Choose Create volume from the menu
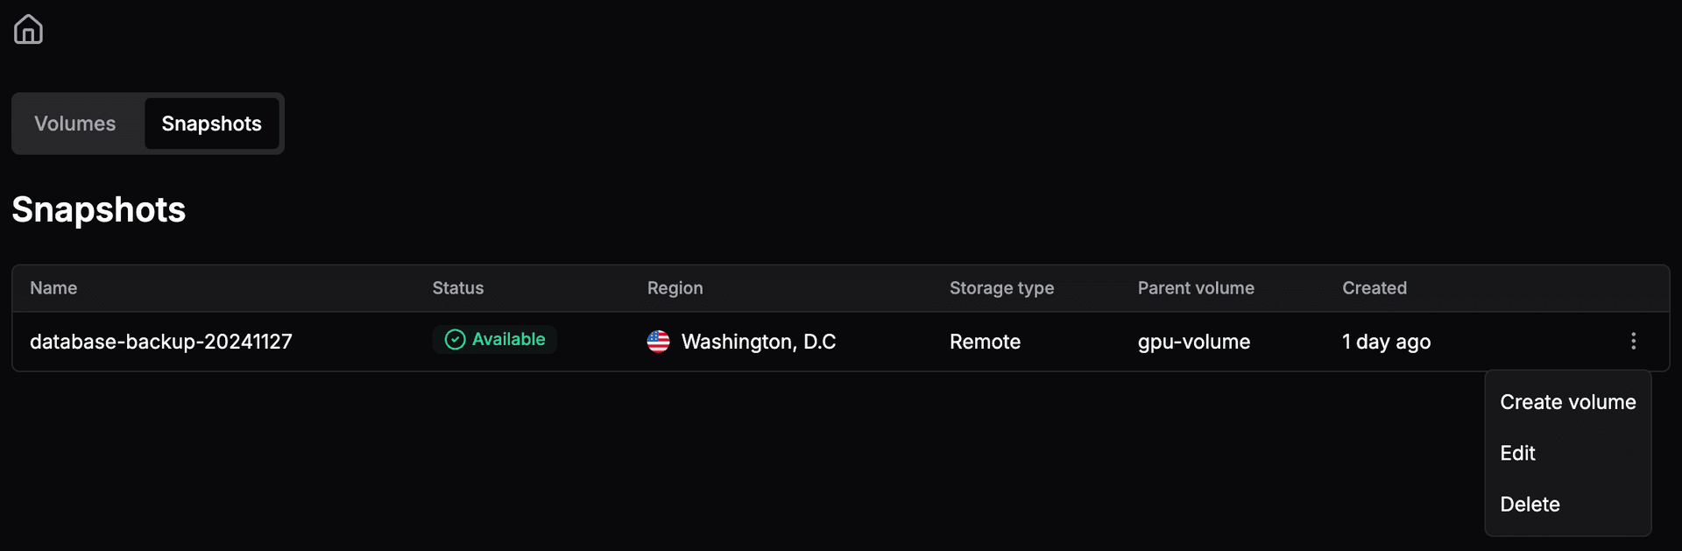 pyautogui.click(x=1567, y=402)
